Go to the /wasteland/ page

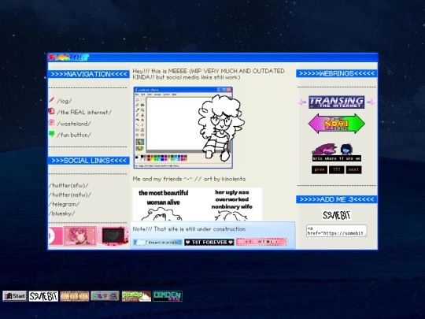coord(74,124)
